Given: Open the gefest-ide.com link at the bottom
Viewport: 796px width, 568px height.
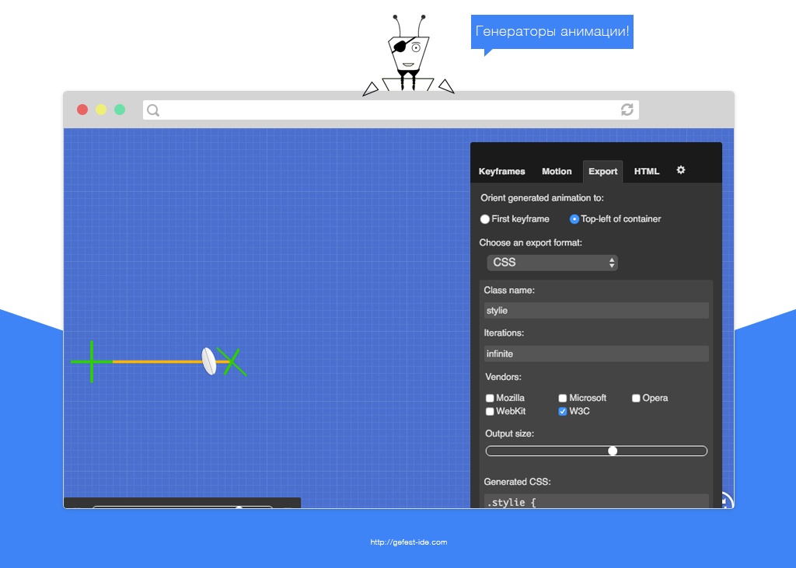Looking at the screenshot, I should pos(407,542).
